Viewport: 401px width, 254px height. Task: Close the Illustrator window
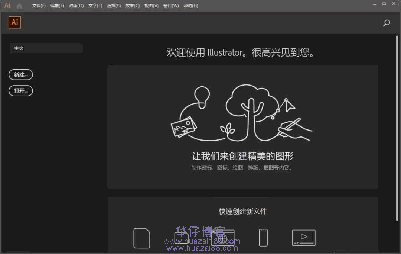pos(394,4)
